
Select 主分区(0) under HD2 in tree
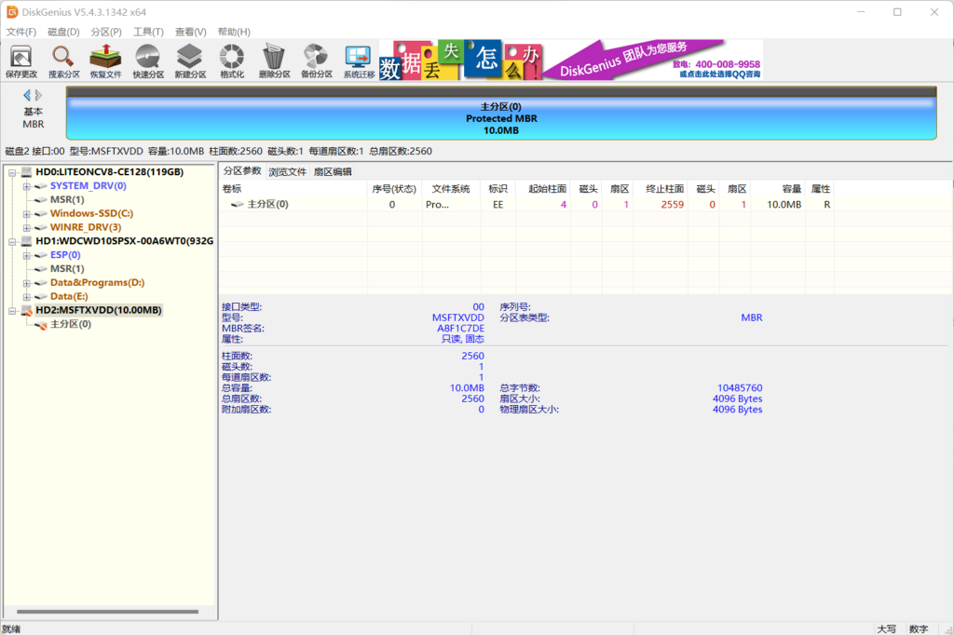point(71,324)
